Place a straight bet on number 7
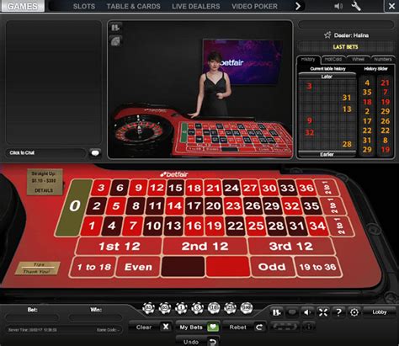 click(133, 226)
